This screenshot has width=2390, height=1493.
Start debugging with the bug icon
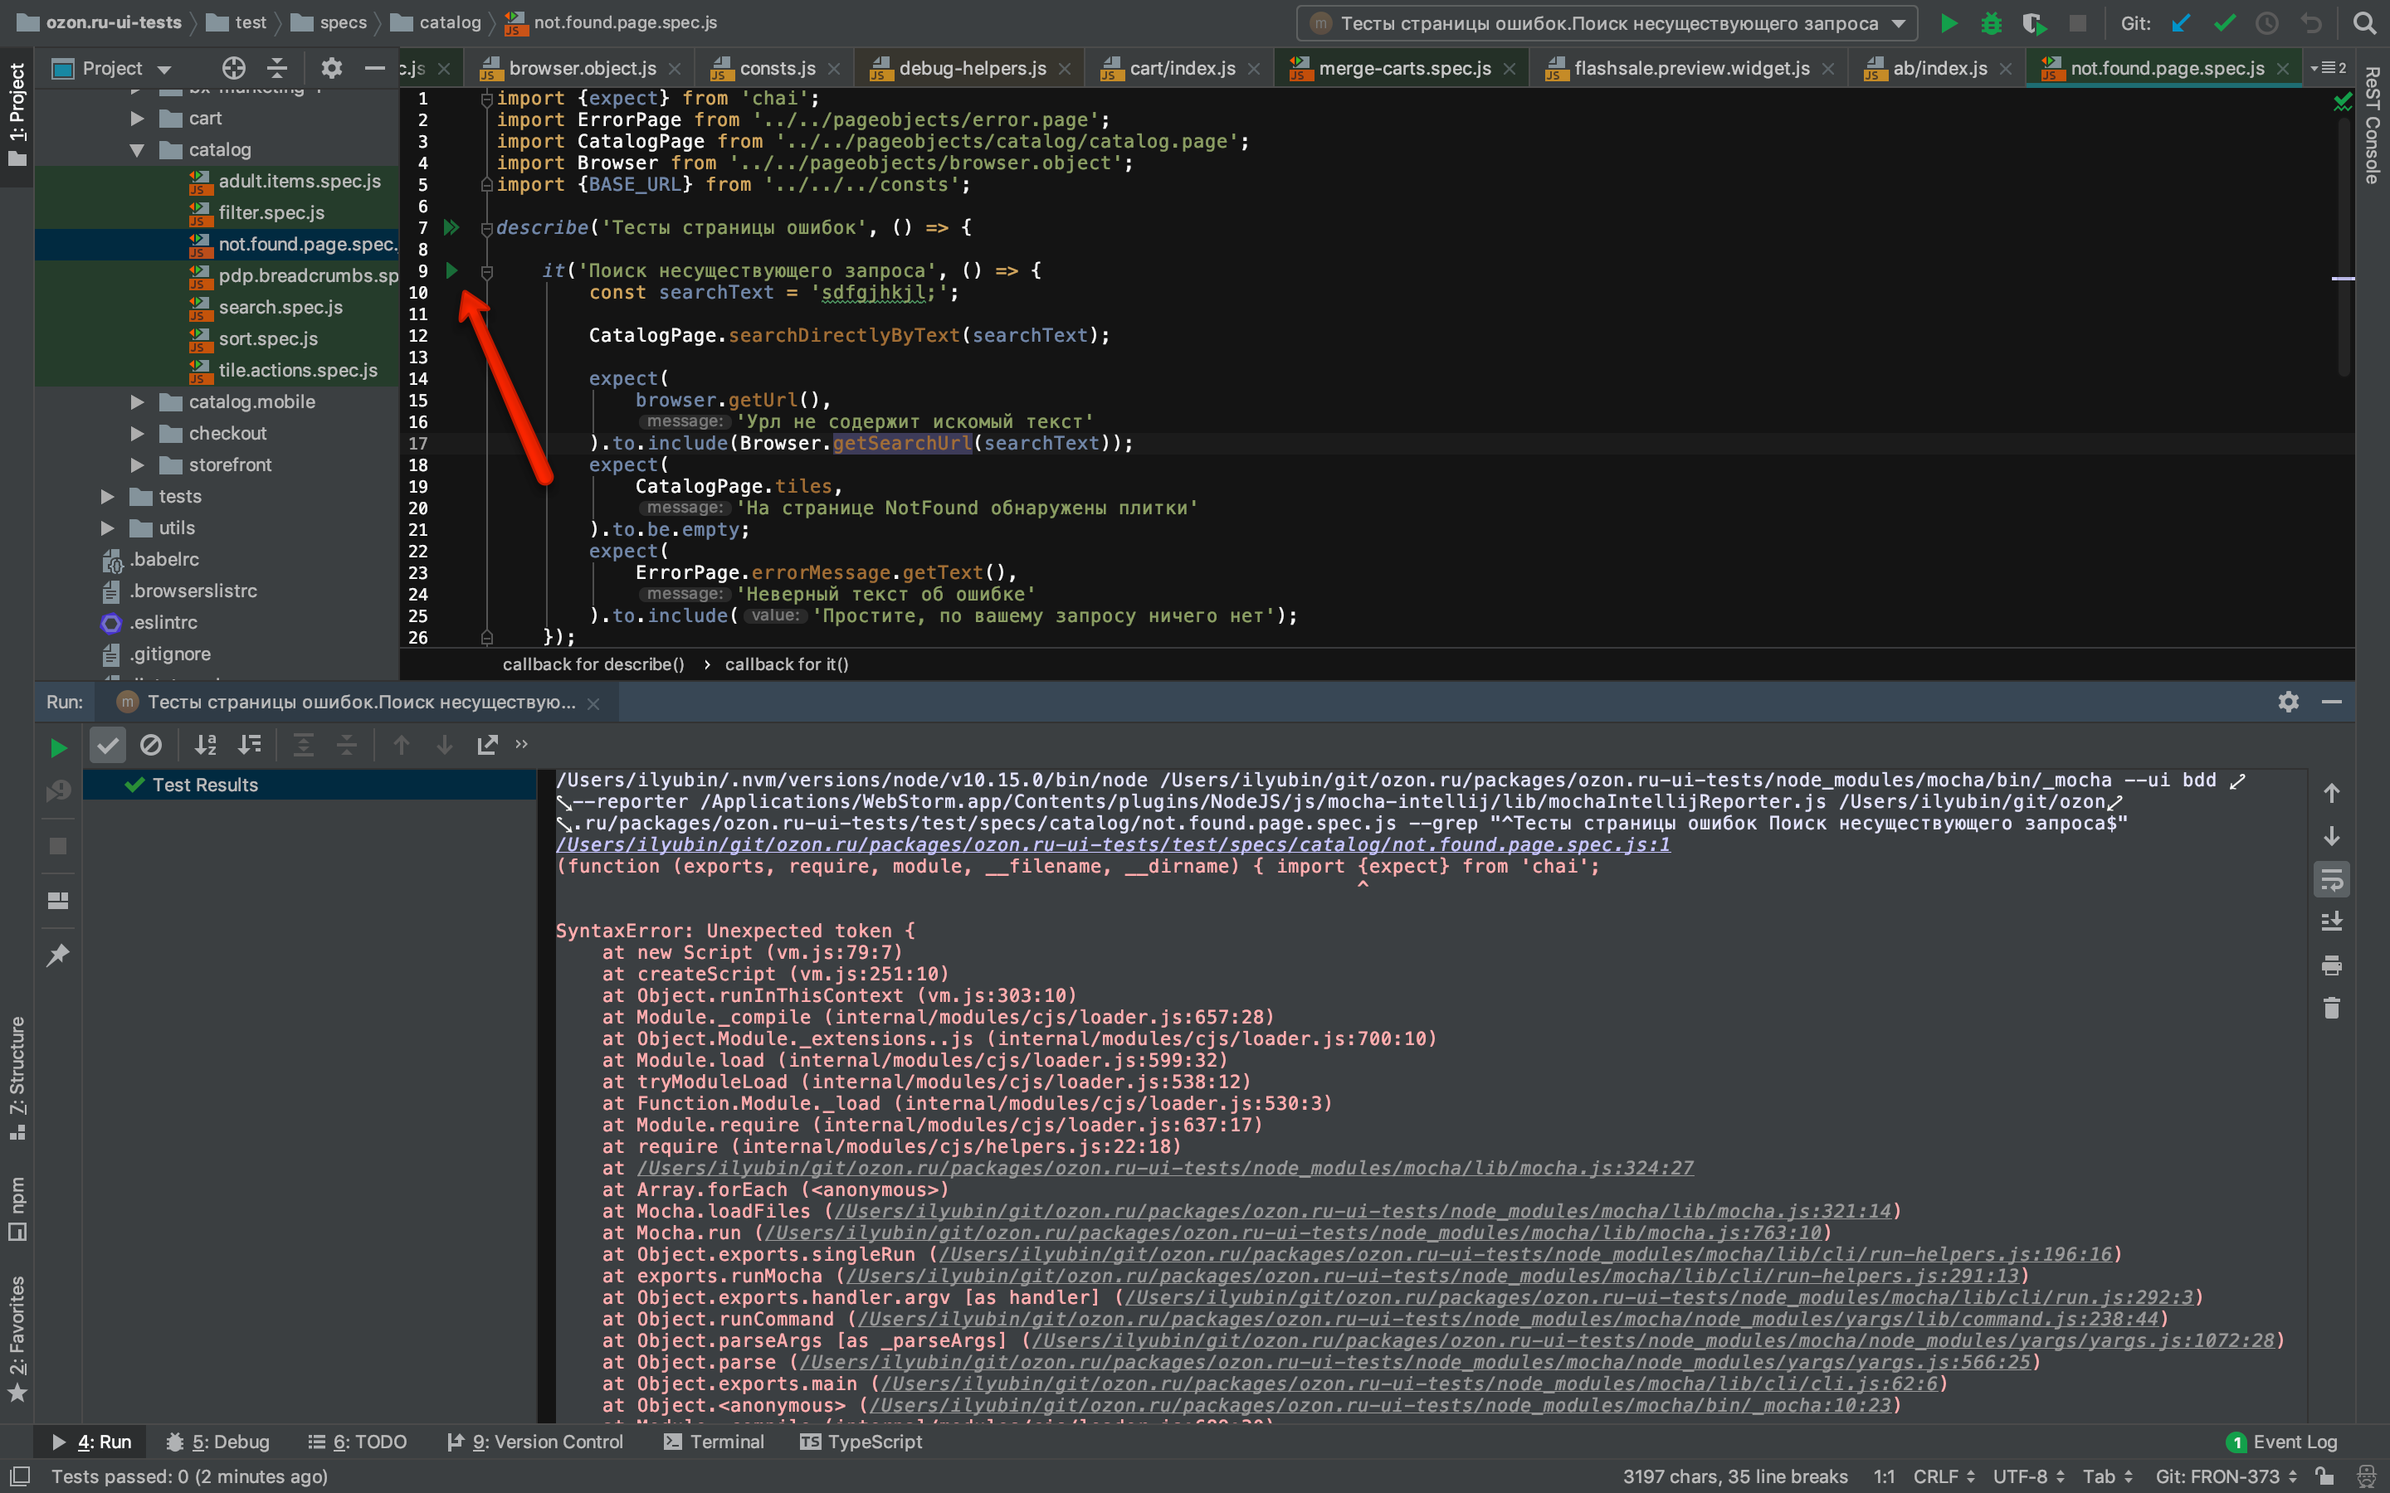[1991, 22]
